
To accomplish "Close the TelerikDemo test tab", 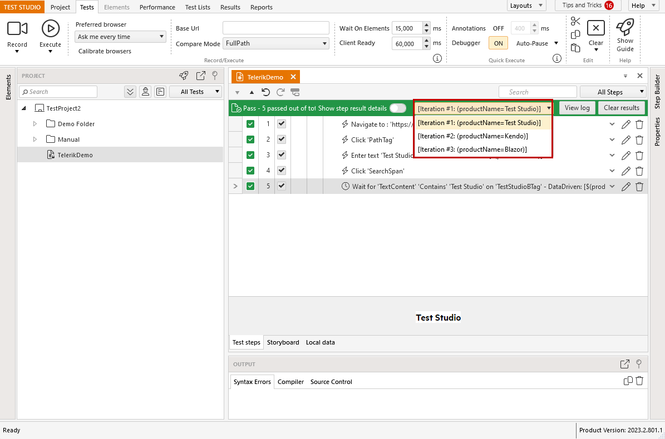I will (x=293, y=77).
